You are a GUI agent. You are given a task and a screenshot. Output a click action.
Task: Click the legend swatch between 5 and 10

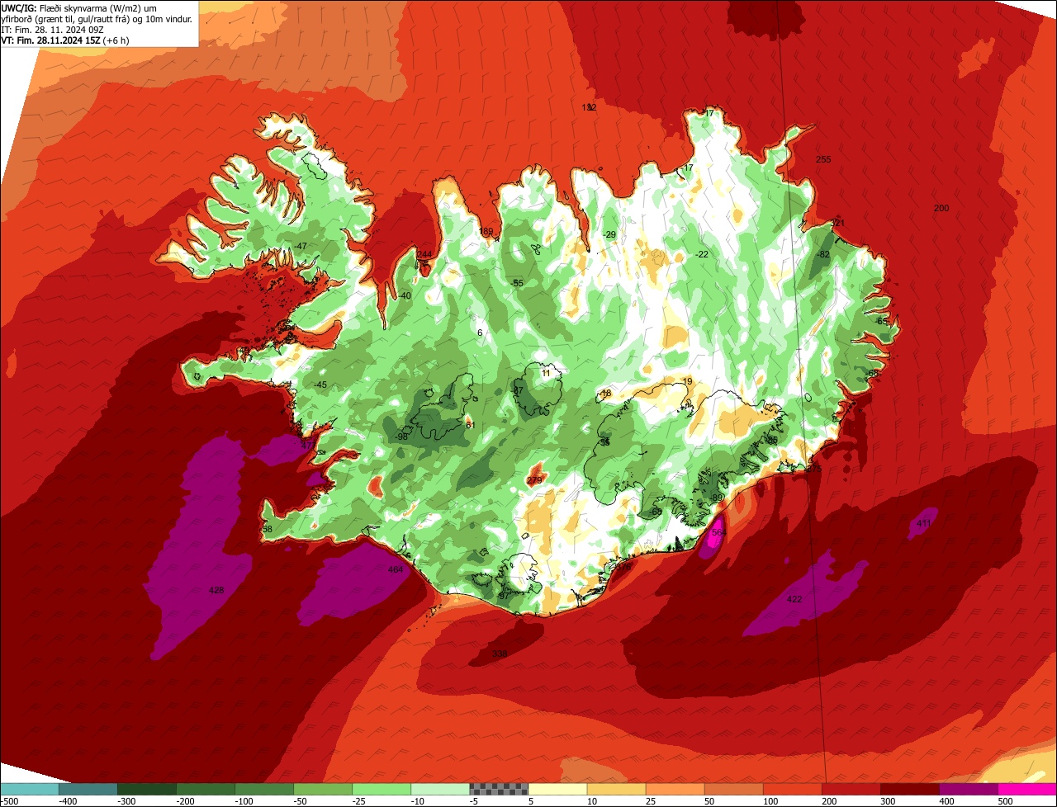[x=557, y=789]
